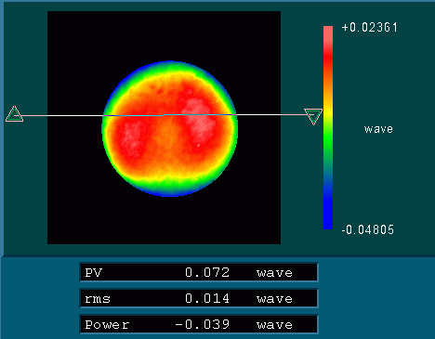Click the Power row label
435x339 pixels.
click(x=107, y=324)
